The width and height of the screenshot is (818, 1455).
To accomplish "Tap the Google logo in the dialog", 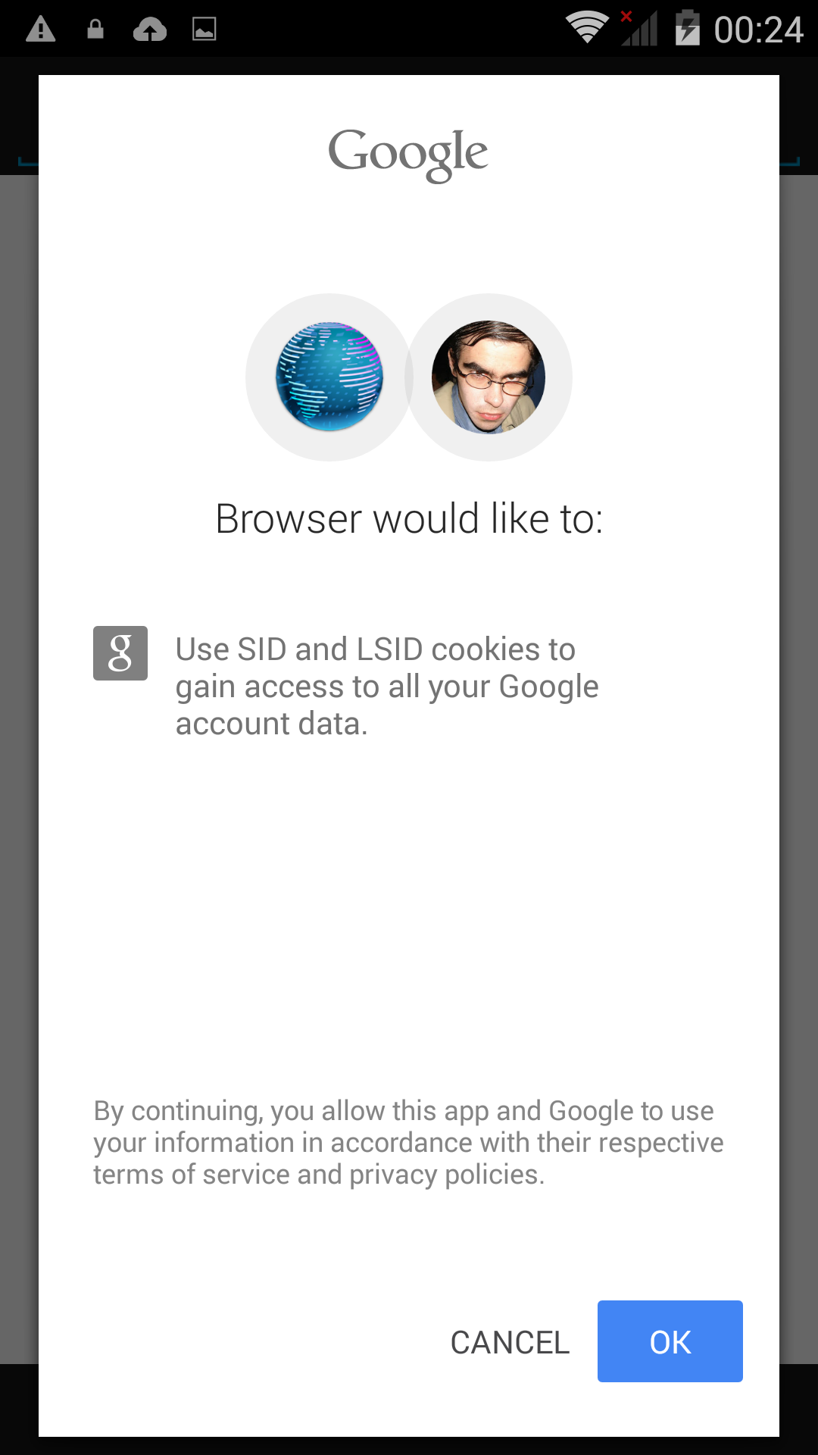I will [x=408, y=154].
